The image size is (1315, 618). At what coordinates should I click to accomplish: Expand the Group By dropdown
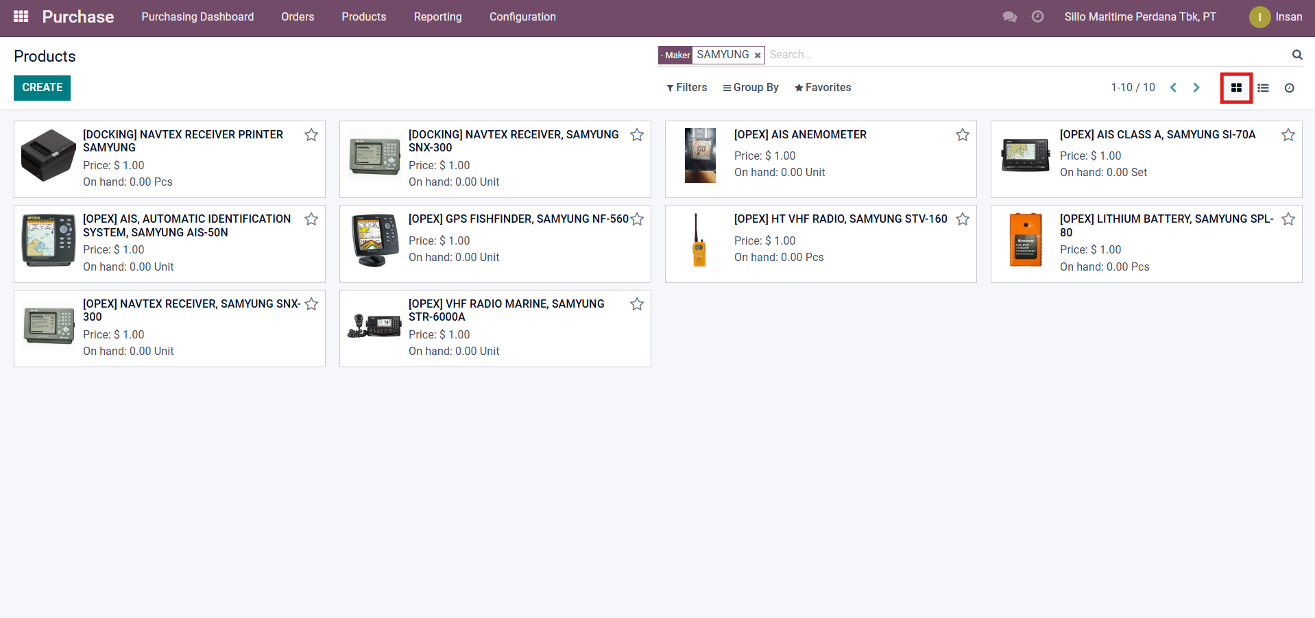click(750, 88)
